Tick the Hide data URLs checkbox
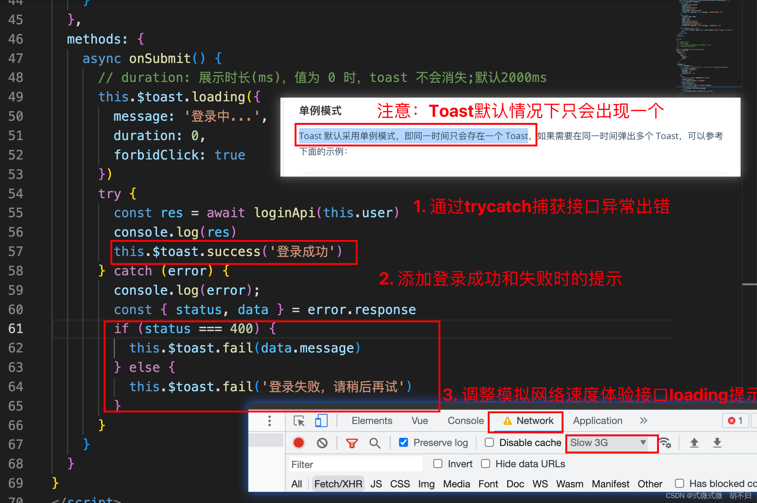Screen dimensions: 757x503 [x=486, y=464]
